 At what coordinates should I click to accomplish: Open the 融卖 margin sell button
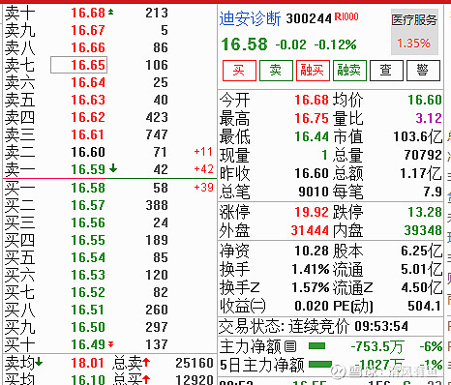[x=349, y=71]
